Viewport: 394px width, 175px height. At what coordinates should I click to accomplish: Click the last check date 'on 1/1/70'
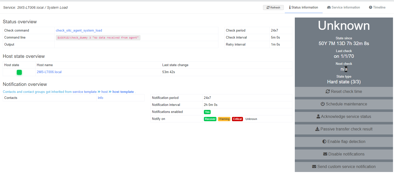344,56
